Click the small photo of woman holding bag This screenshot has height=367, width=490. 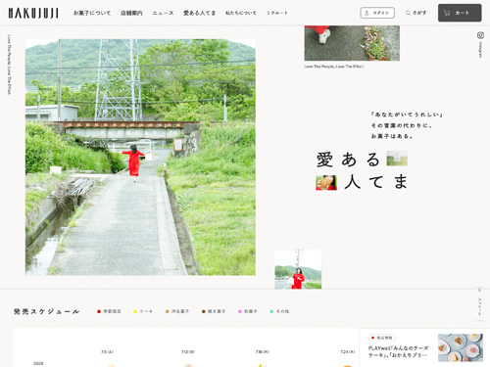pyautogui.click(x=298, y=269)
